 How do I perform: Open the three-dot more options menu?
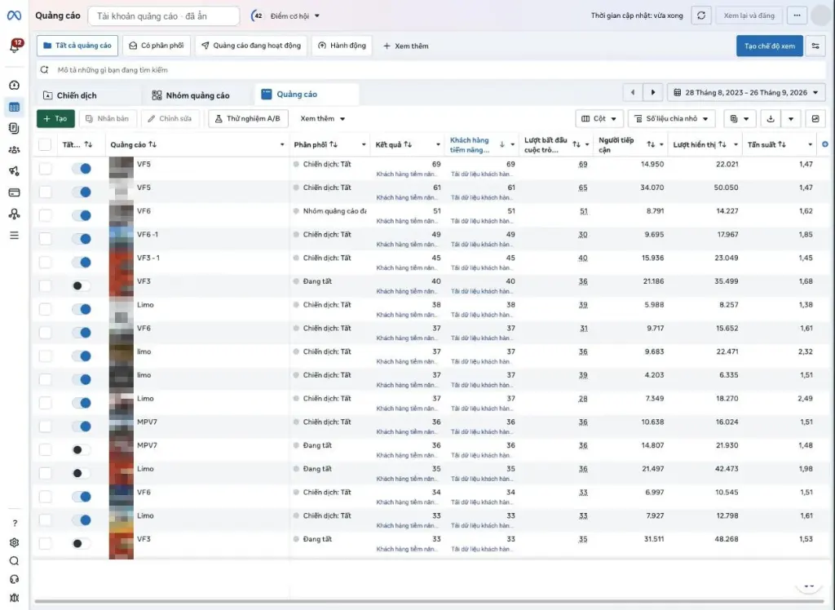tap(797, 15)
